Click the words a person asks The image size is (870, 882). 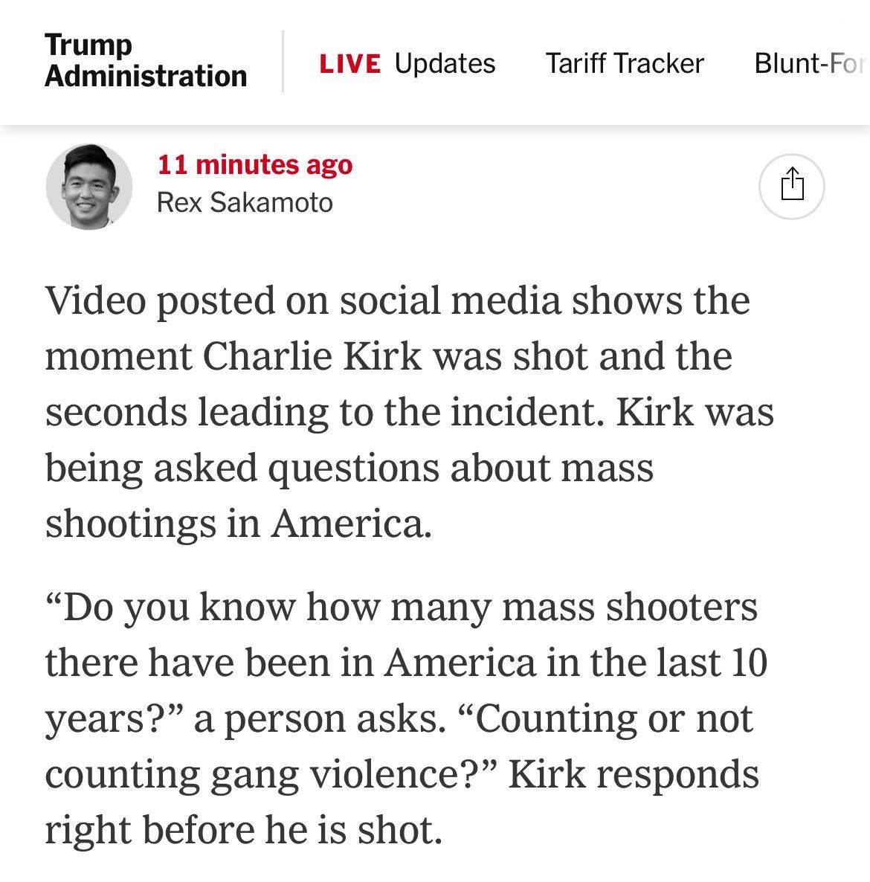click(320, 720)
